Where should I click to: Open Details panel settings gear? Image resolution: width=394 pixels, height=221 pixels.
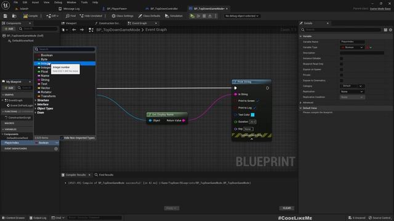pyautogui.click(x=390, y=30)
